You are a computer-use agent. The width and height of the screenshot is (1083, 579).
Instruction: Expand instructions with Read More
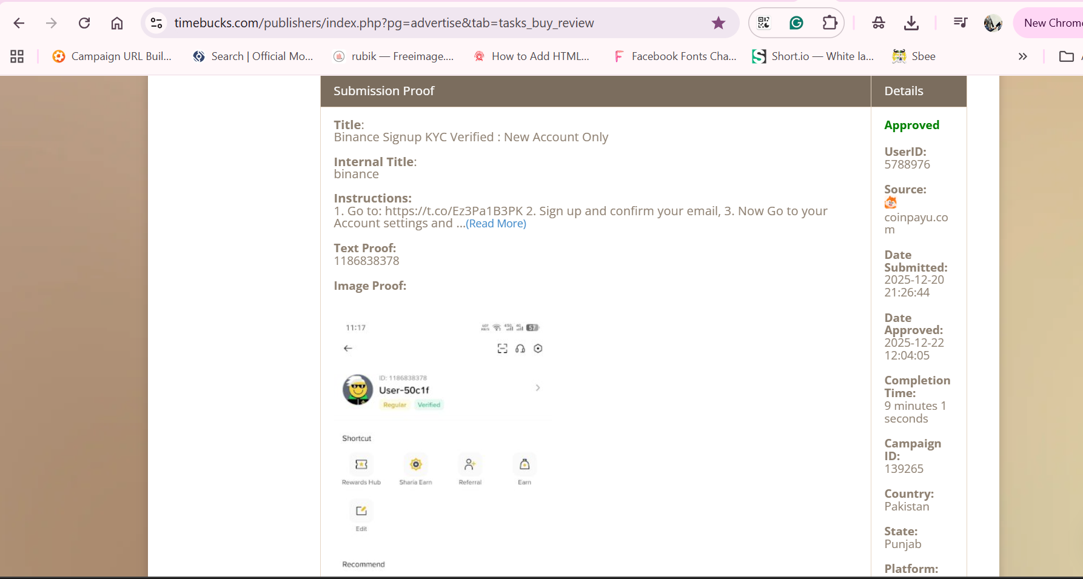[x=496, y=224]
